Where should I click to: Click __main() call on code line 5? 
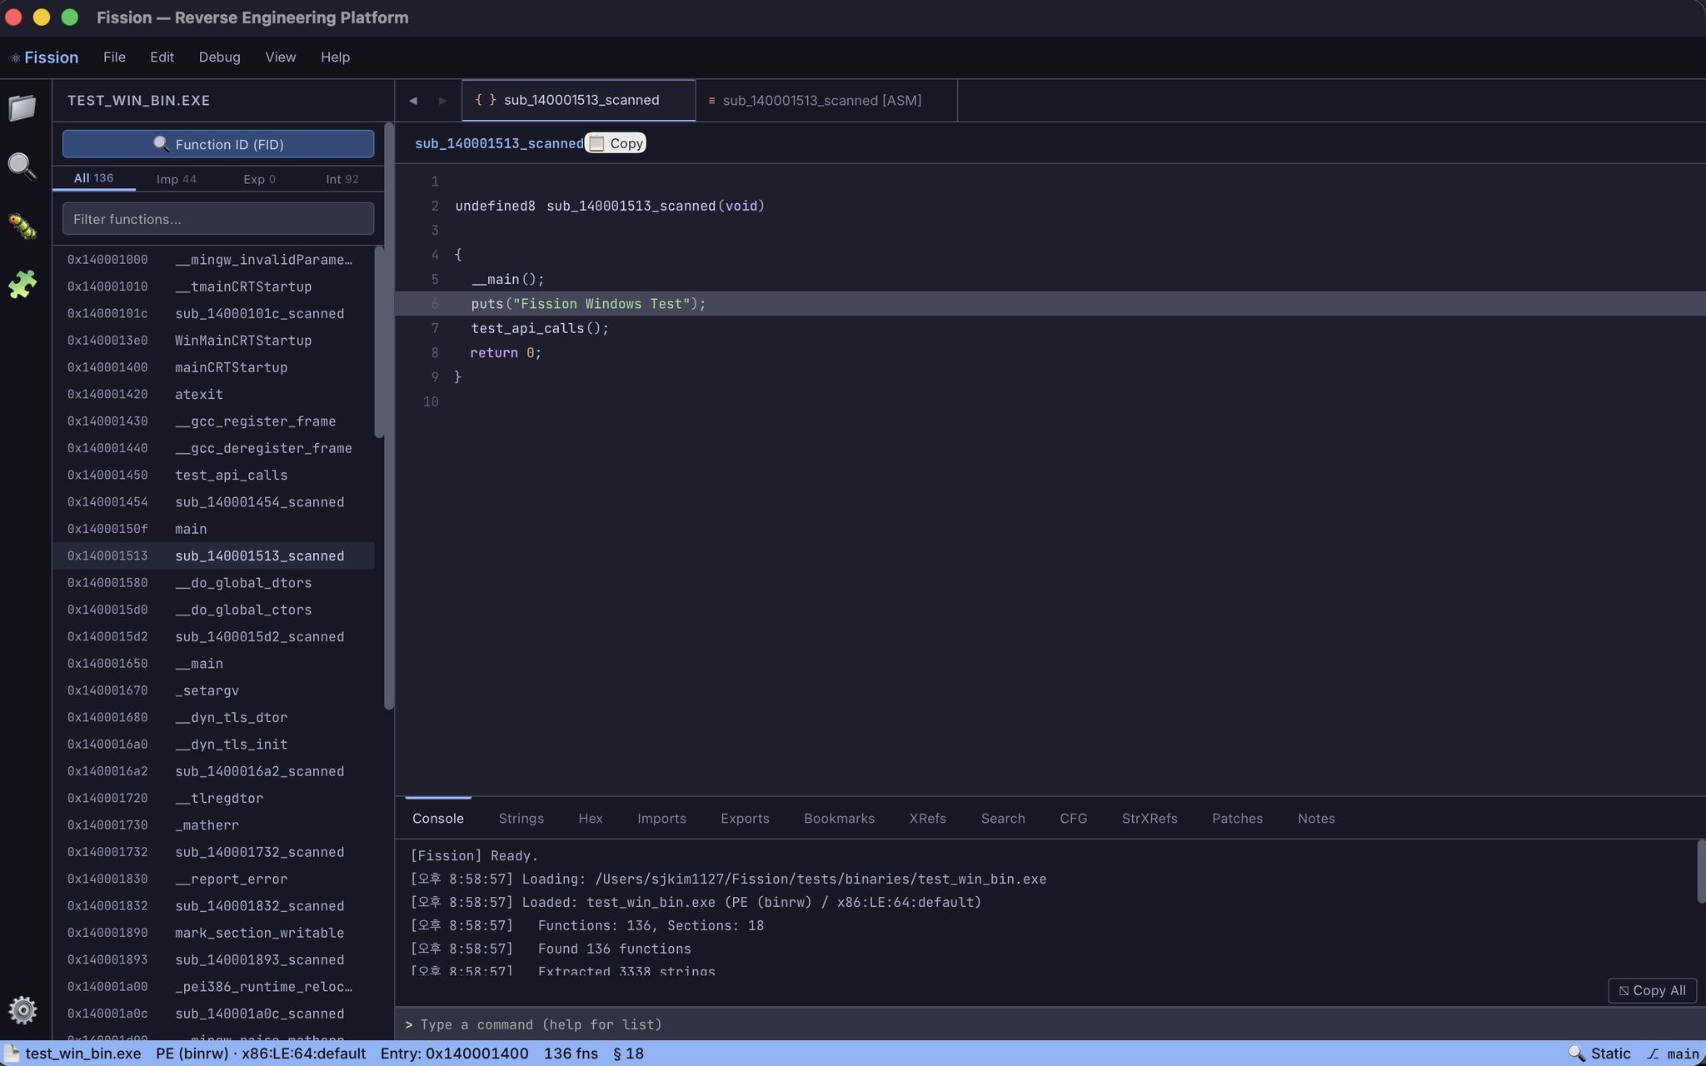click(x=507, y=279)
